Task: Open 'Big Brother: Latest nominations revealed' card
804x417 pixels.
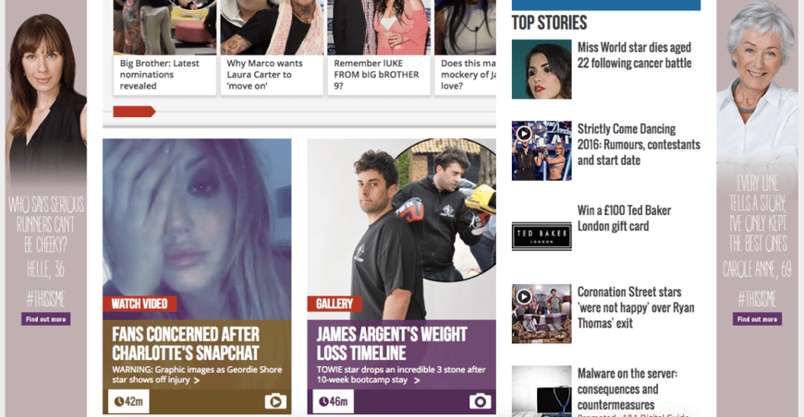Action: click(164, 75)
